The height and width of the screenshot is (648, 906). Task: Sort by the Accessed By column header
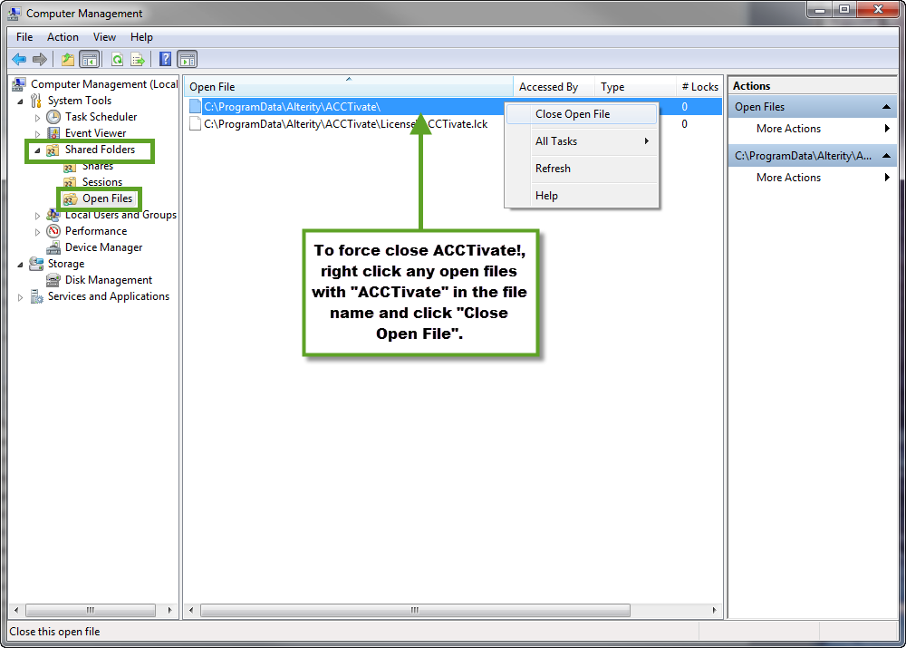pos(554,87)
